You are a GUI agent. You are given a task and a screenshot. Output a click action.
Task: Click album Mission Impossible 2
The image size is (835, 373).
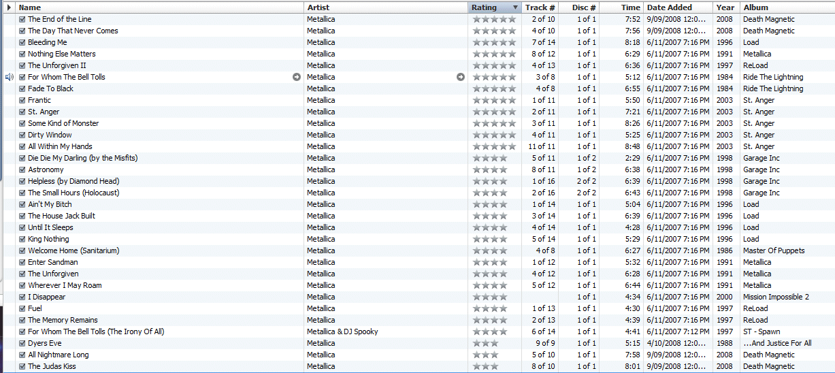pyautogui.click(x=776, y=297)
